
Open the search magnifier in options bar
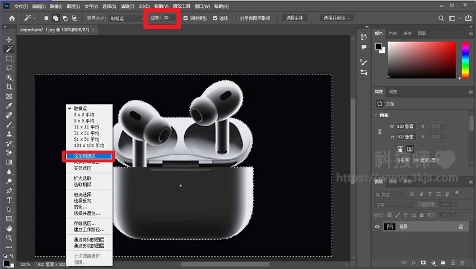tap(441, 18)
